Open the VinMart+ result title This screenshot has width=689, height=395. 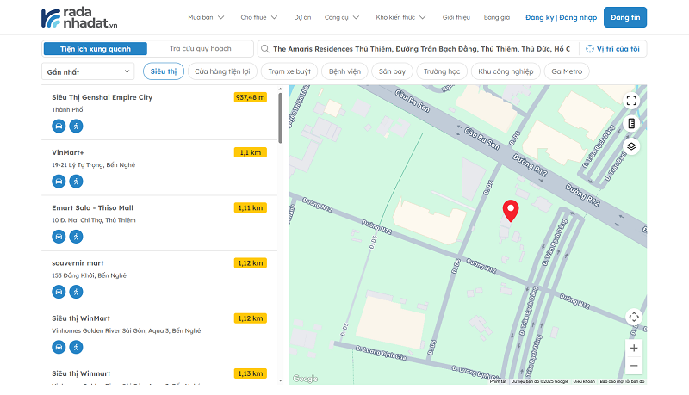pyautogui.click(x=68, y=152)
